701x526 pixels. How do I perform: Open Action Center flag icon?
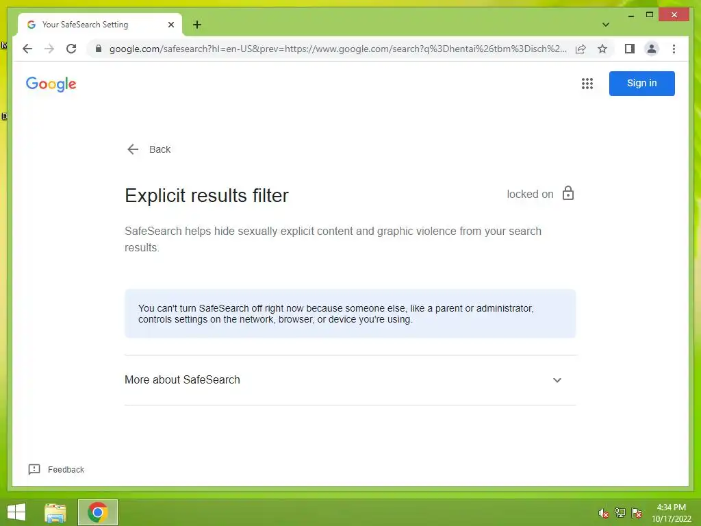(637, 513)
